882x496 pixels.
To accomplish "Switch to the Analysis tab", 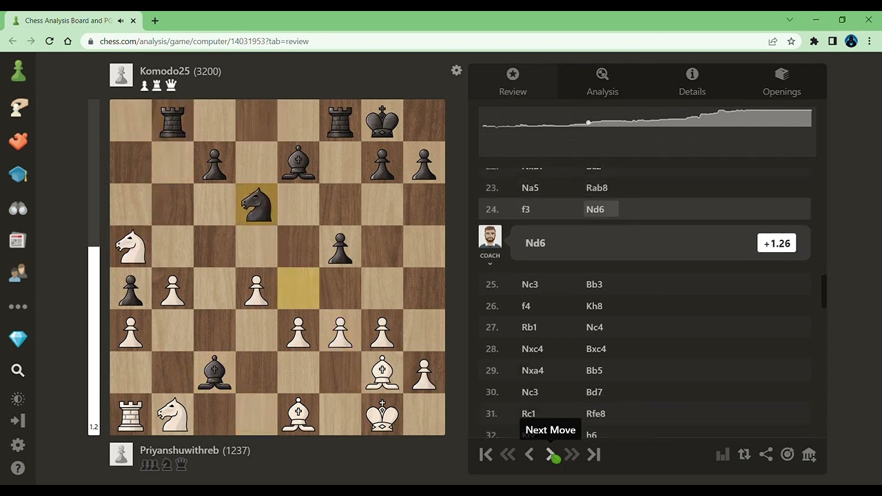I will pyautogui.click(x=602, y=82).
